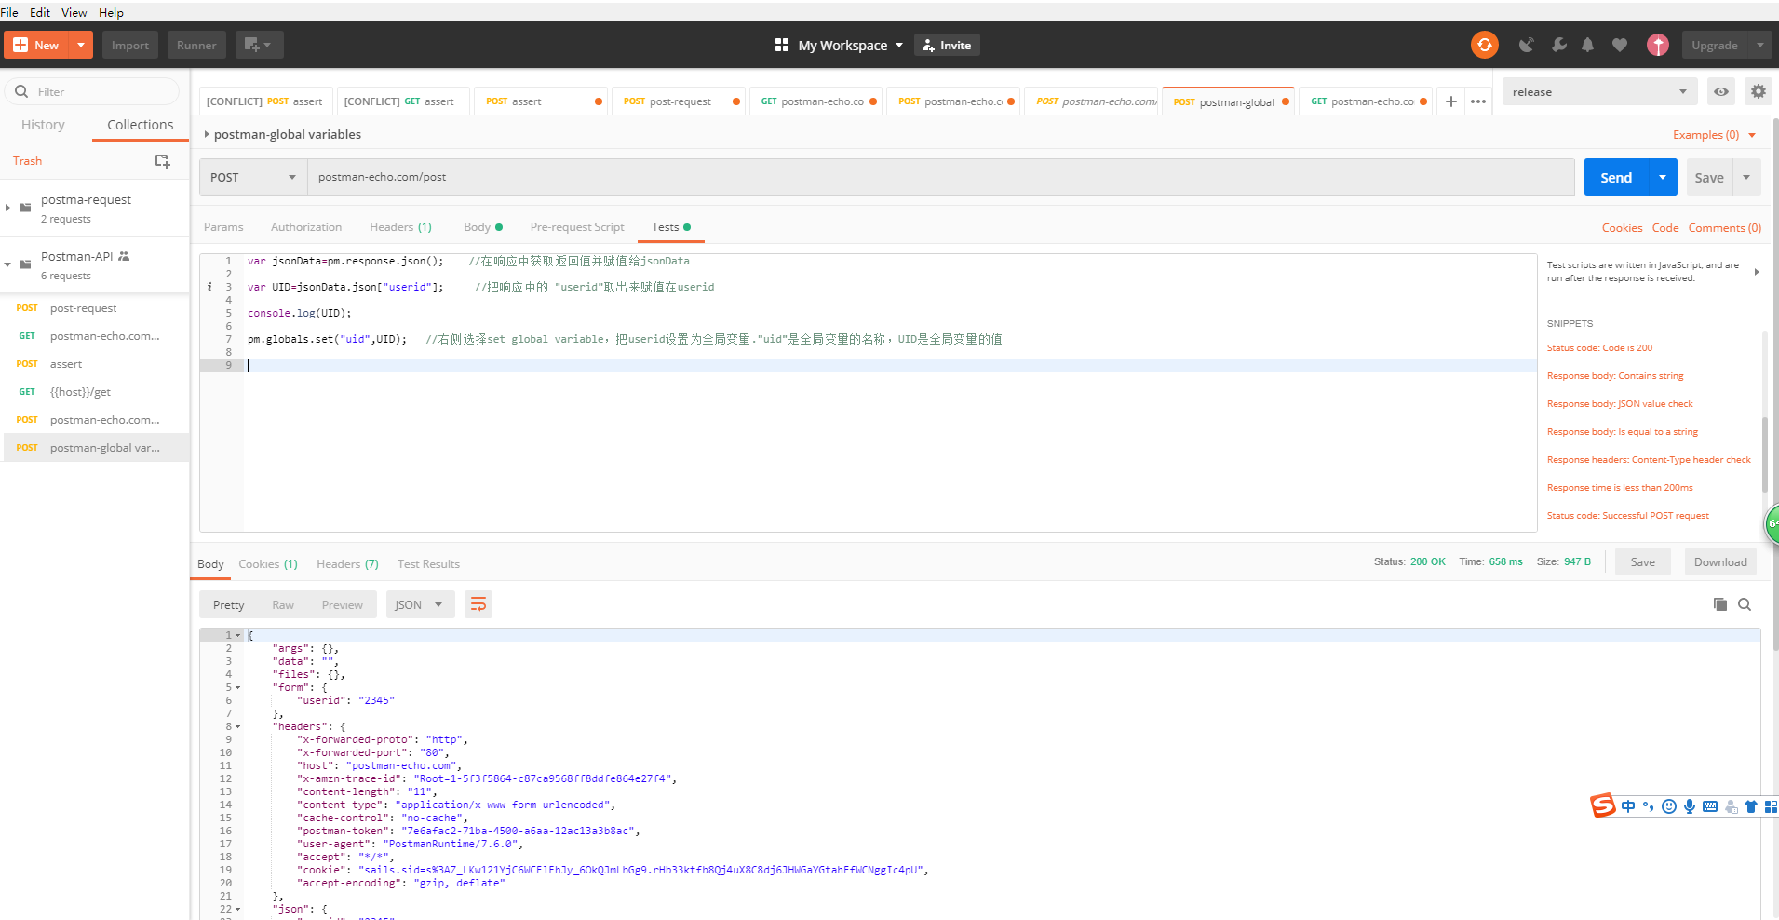Collapse the snippets panel arrow
The width and height of the screenshot is (1779, 920).
1757,272
